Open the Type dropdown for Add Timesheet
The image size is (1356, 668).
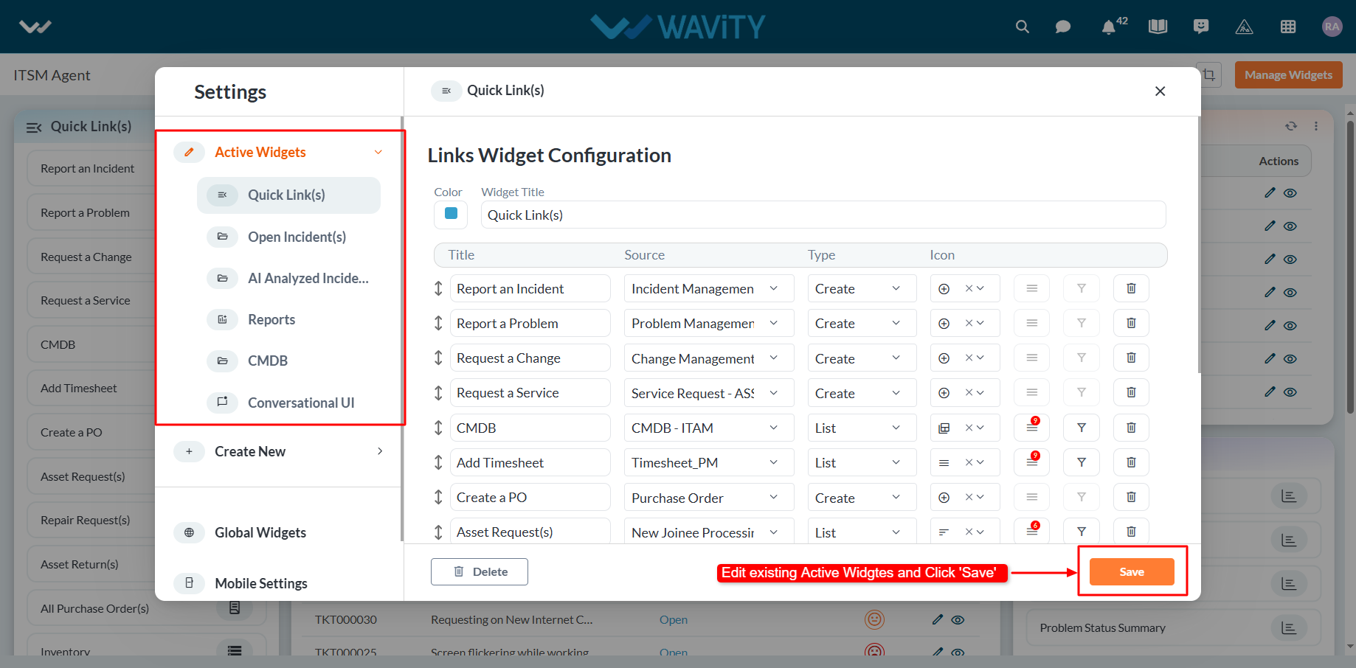coord(862,462)
